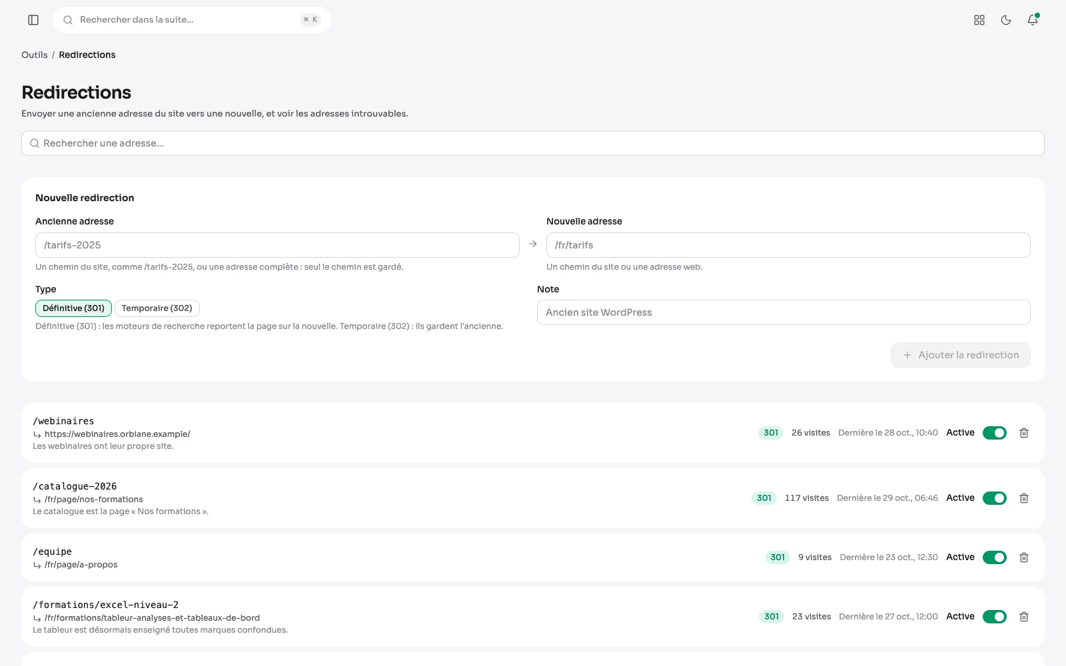
Task: Click the Note input field
Action: point(784,312)
